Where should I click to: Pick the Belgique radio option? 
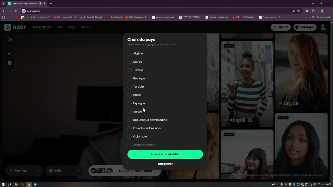click(130, 78)
